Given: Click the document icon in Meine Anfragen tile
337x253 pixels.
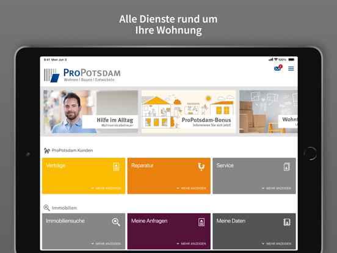Looking at the screenshot, I should coord(201,222).
